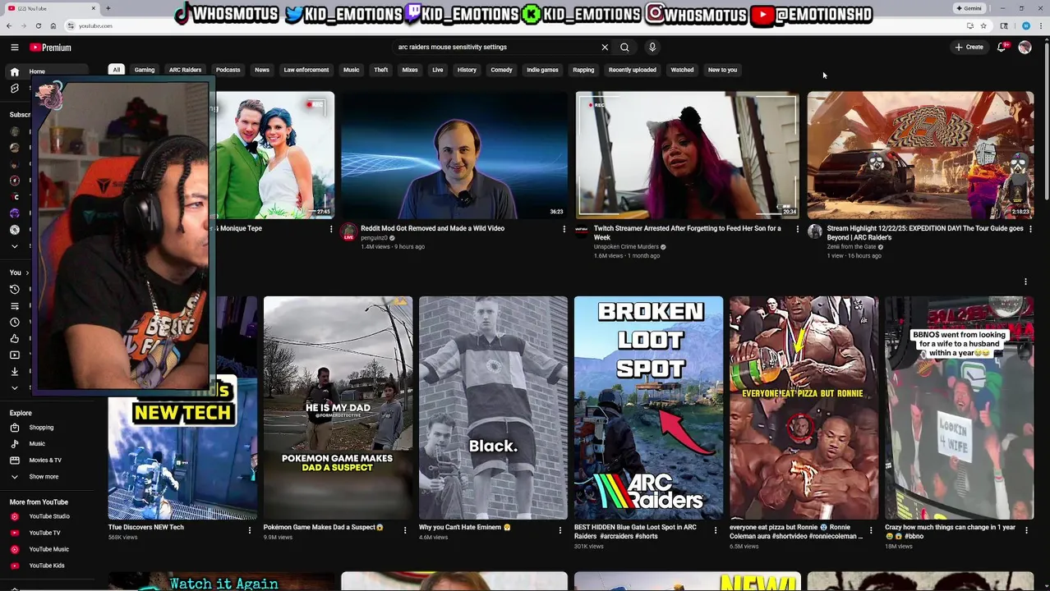
Task: Open Zenni from the Gate channel
Action: pos(852,247)
